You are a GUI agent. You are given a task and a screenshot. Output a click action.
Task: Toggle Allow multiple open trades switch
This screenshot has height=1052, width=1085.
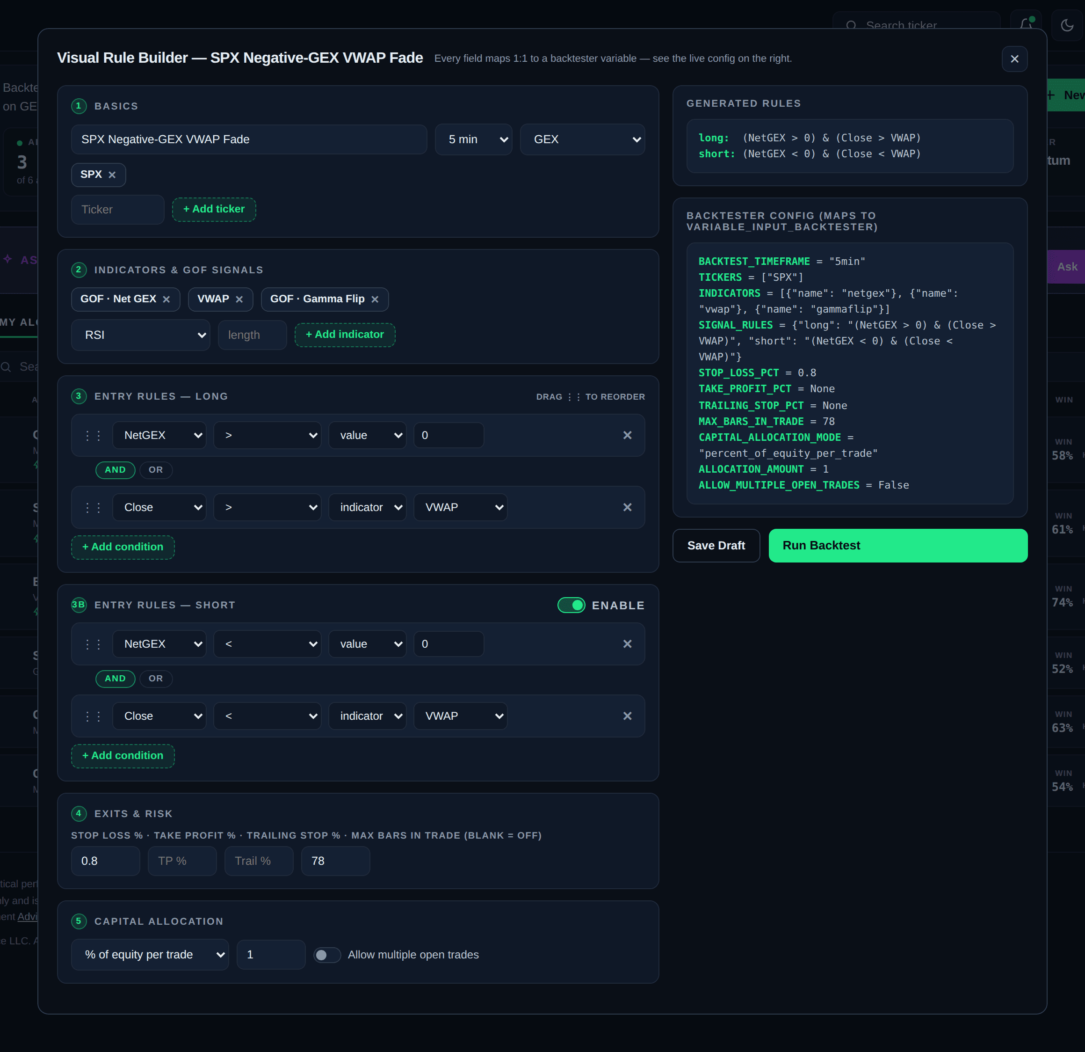pyautogui.click(x=326, y=955)
